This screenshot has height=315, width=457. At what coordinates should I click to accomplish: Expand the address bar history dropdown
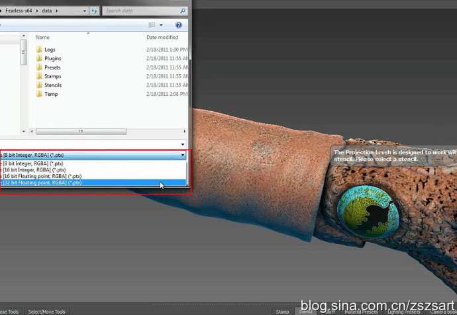pyautogui.click(x=85, y=11)
